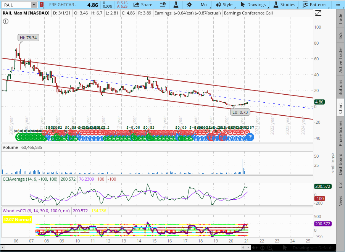Screen dimensions: 345x252
Task: Open the Dashboard side tab
Action: 340,164
